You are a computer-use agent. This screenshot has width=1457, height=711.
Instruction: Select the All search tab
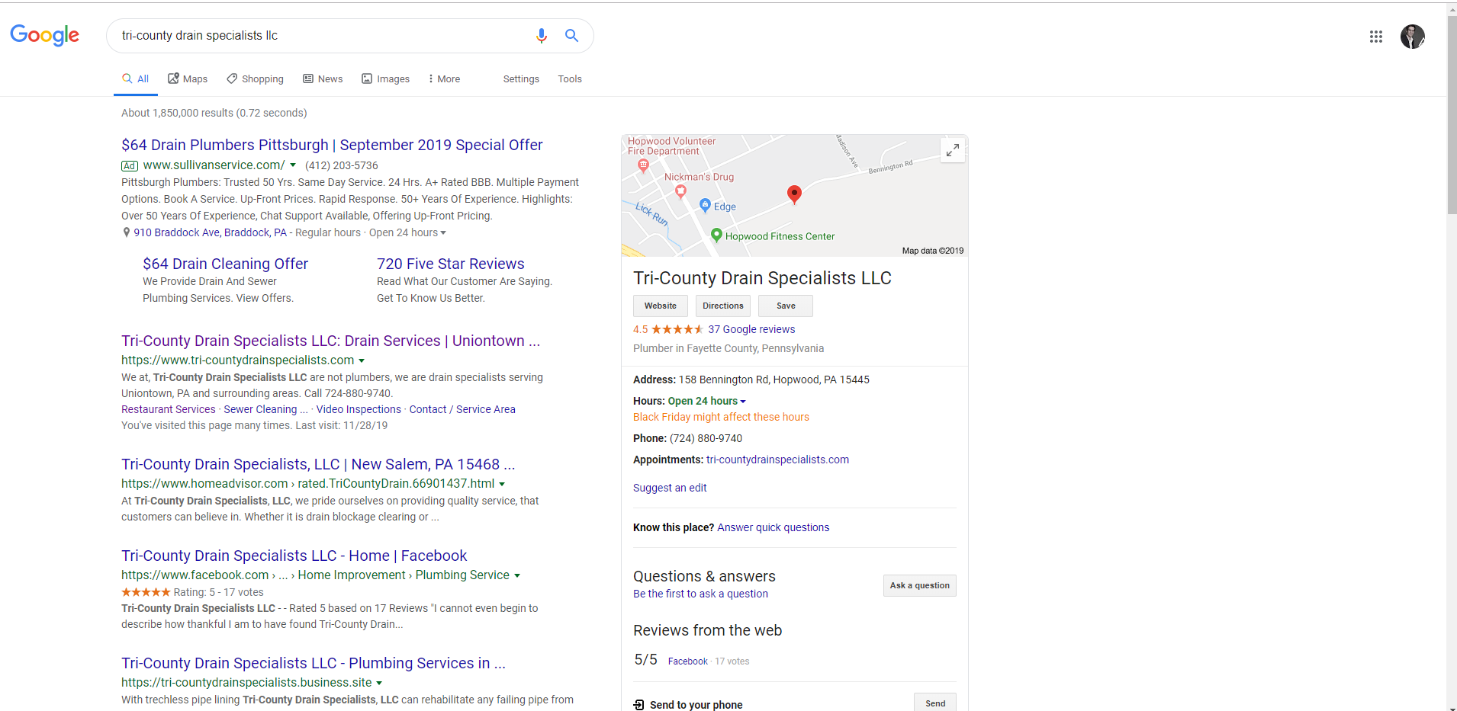[x=136, y=78]
